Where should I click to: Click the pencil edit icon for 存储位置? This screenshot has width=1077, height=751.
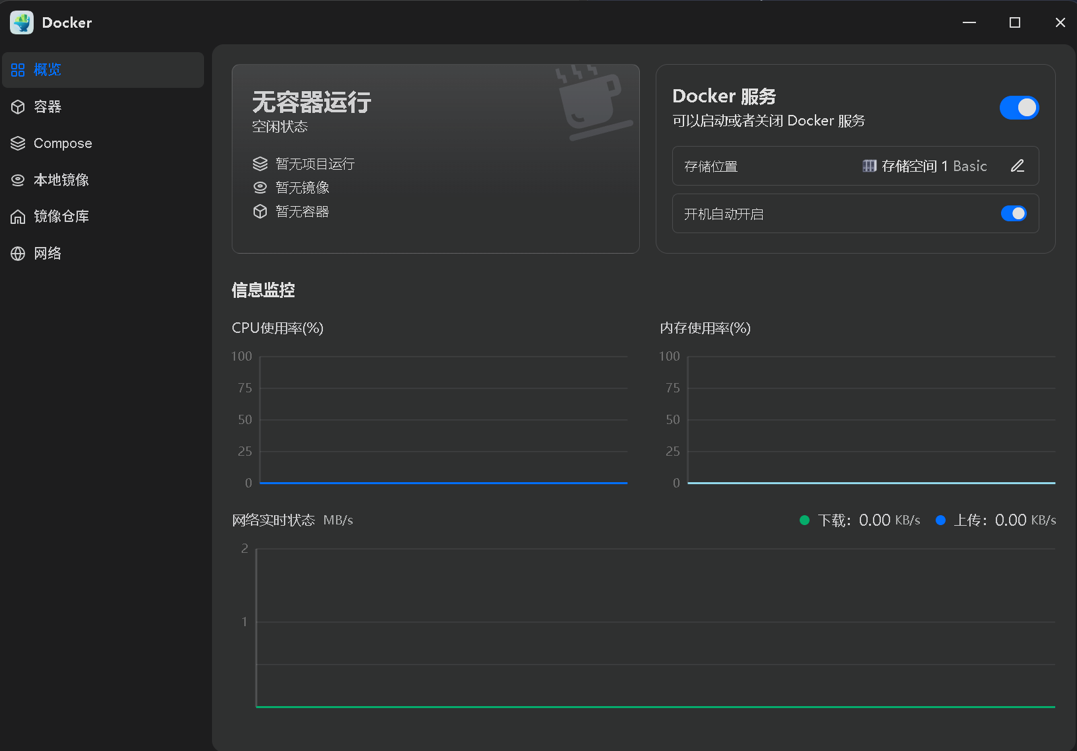click(1018, 166)
